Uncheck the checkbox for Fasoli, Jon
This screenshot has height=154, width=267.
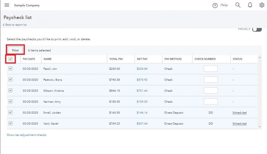point(10,69)
